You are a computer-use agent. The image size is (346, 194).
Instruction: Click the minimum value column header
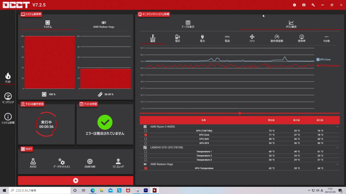coord(296,120)
